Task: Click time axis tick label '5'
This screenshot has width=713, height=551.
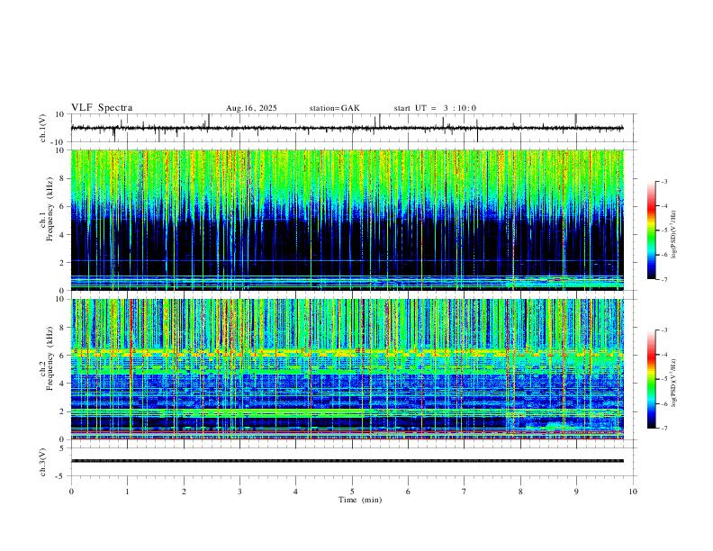Action: (x=352, y=492)
